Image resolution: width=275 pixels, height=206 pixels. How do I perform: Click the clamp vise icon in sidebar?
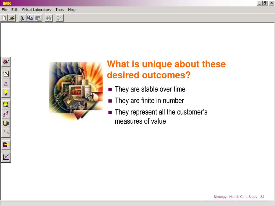coord(6,123)
